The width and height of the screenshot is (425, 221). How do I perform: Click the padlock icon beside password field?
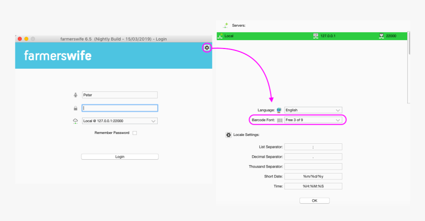(x=75, y=108)
